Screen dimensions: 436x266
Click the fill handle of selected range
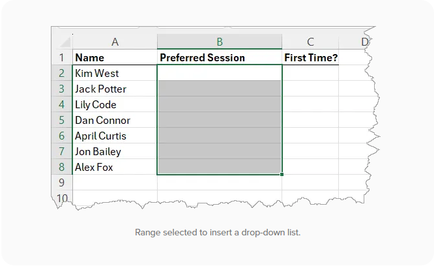(x=282, y=175)
